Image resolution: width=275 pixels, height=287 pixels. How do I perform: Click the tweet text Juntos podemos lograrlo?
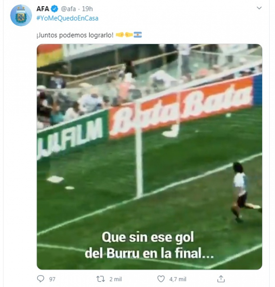(75, 35)
